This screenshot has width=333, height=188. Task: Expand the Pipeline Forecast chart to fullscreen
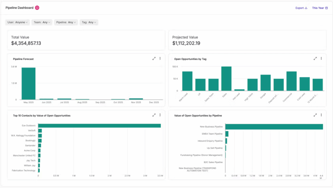(x=154, y=58)
